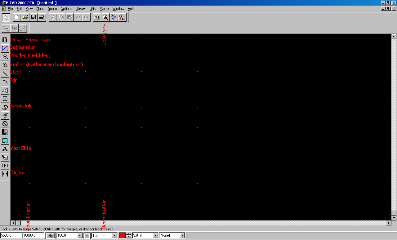
Task: Click the Undo arrow icon
Action: [x=78, y=17]
